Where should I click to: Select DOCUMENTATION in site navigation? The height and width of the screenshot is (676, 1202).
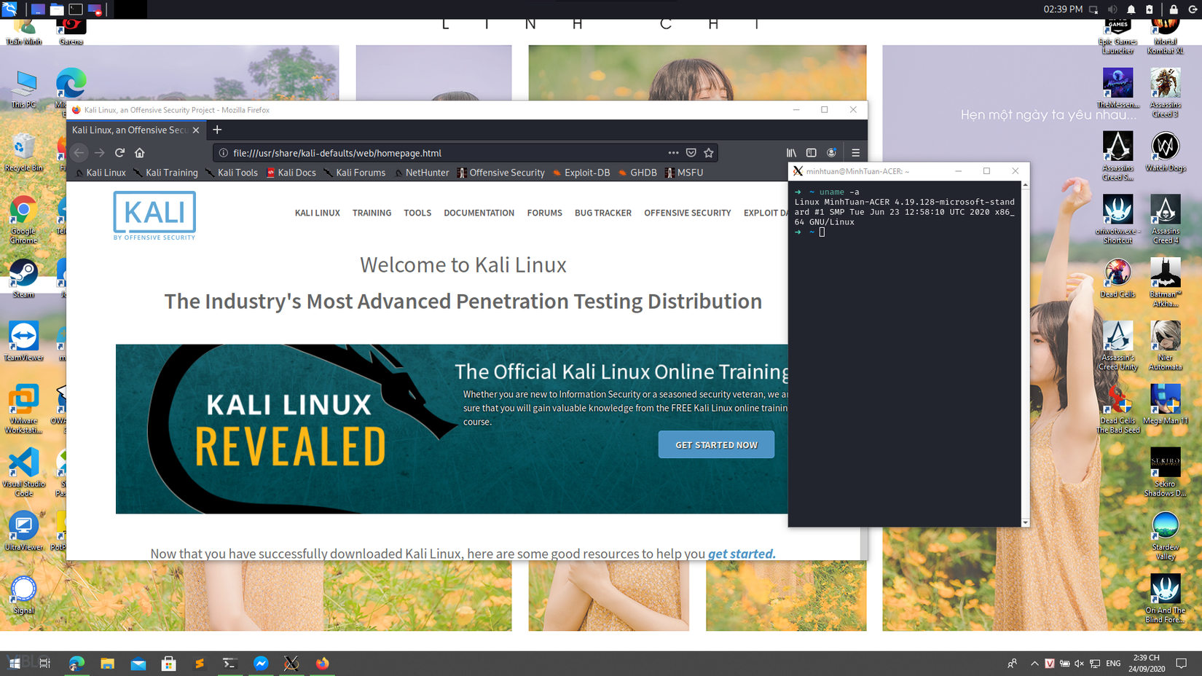479,213
